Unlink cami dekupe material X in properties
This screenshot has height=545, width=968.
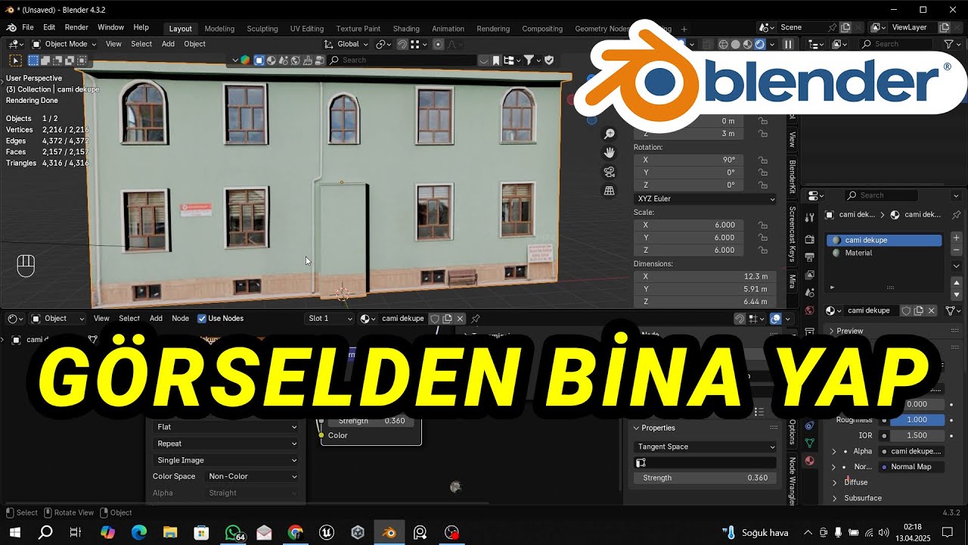[932, 310]
